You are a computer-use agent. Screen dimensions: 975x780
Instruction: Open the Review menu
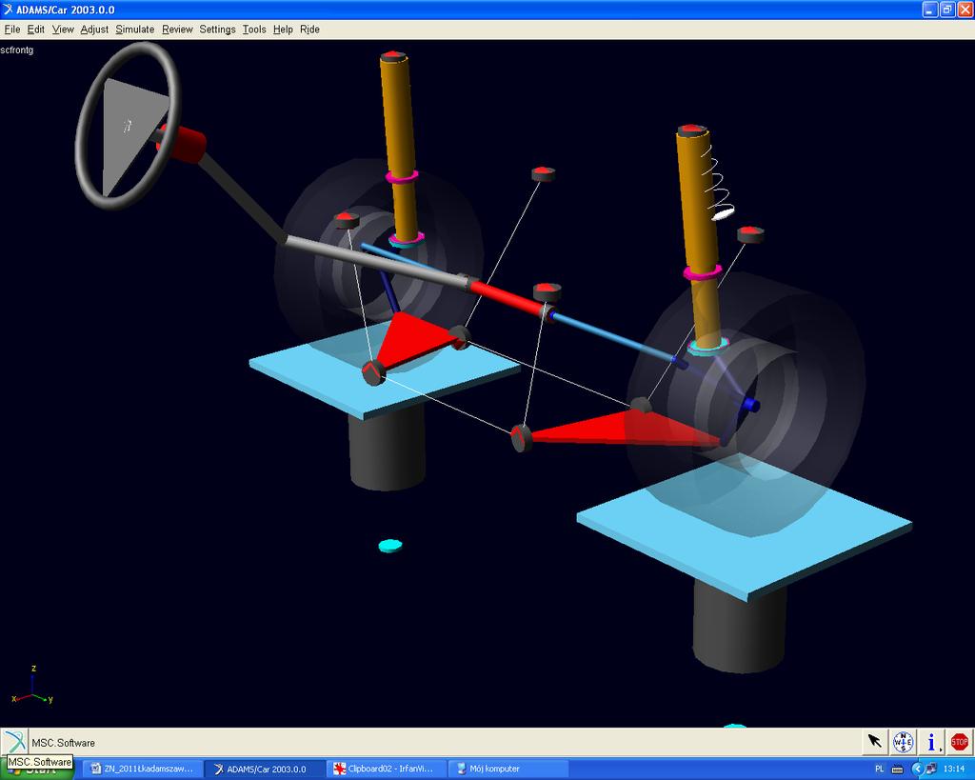click(x=177, y=30)
